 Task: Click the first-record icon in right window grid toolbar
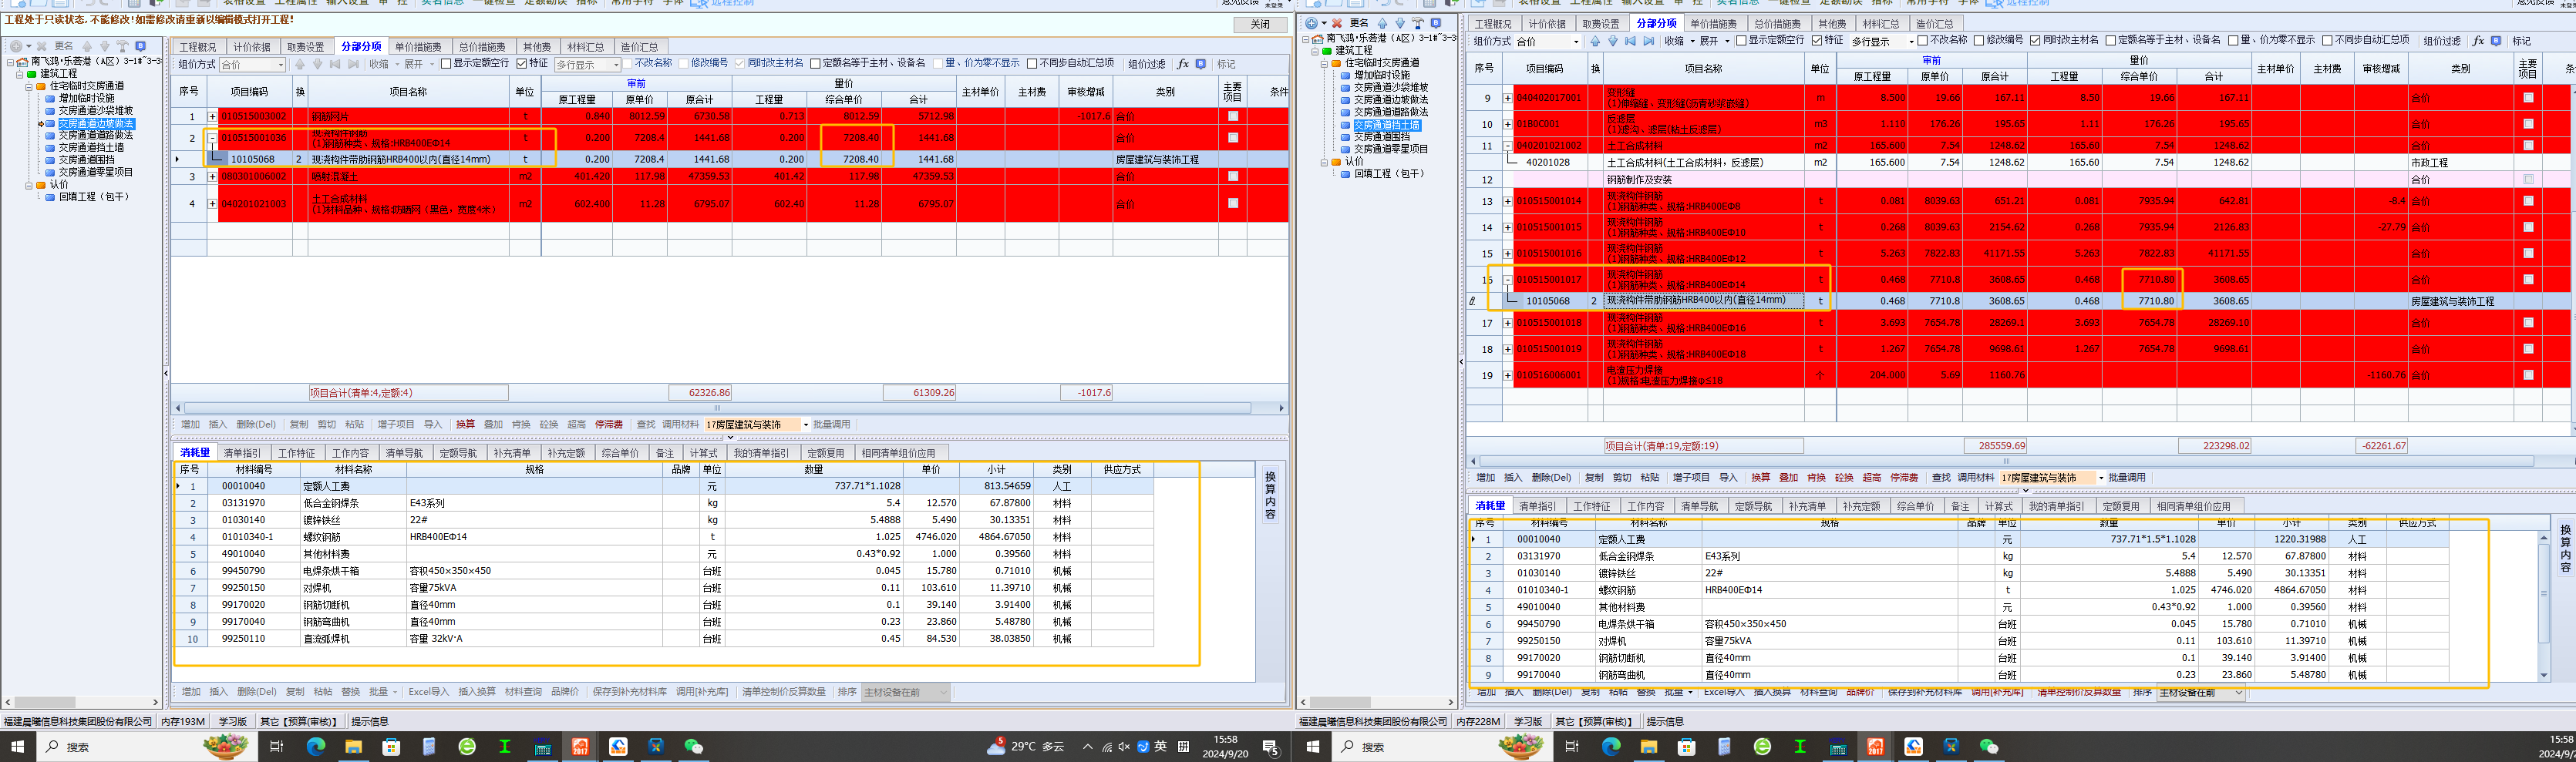coord(1631,41)
